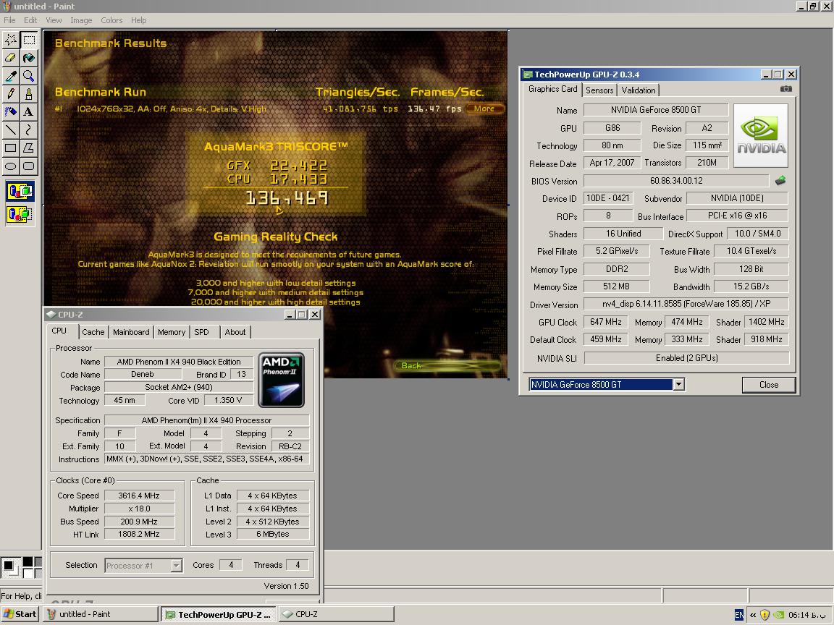Image resolution: width=834 pixels, height=625 pixels.
Task: Open the Memory tab in CPU-Z
Action: click(x=172, y=332)
